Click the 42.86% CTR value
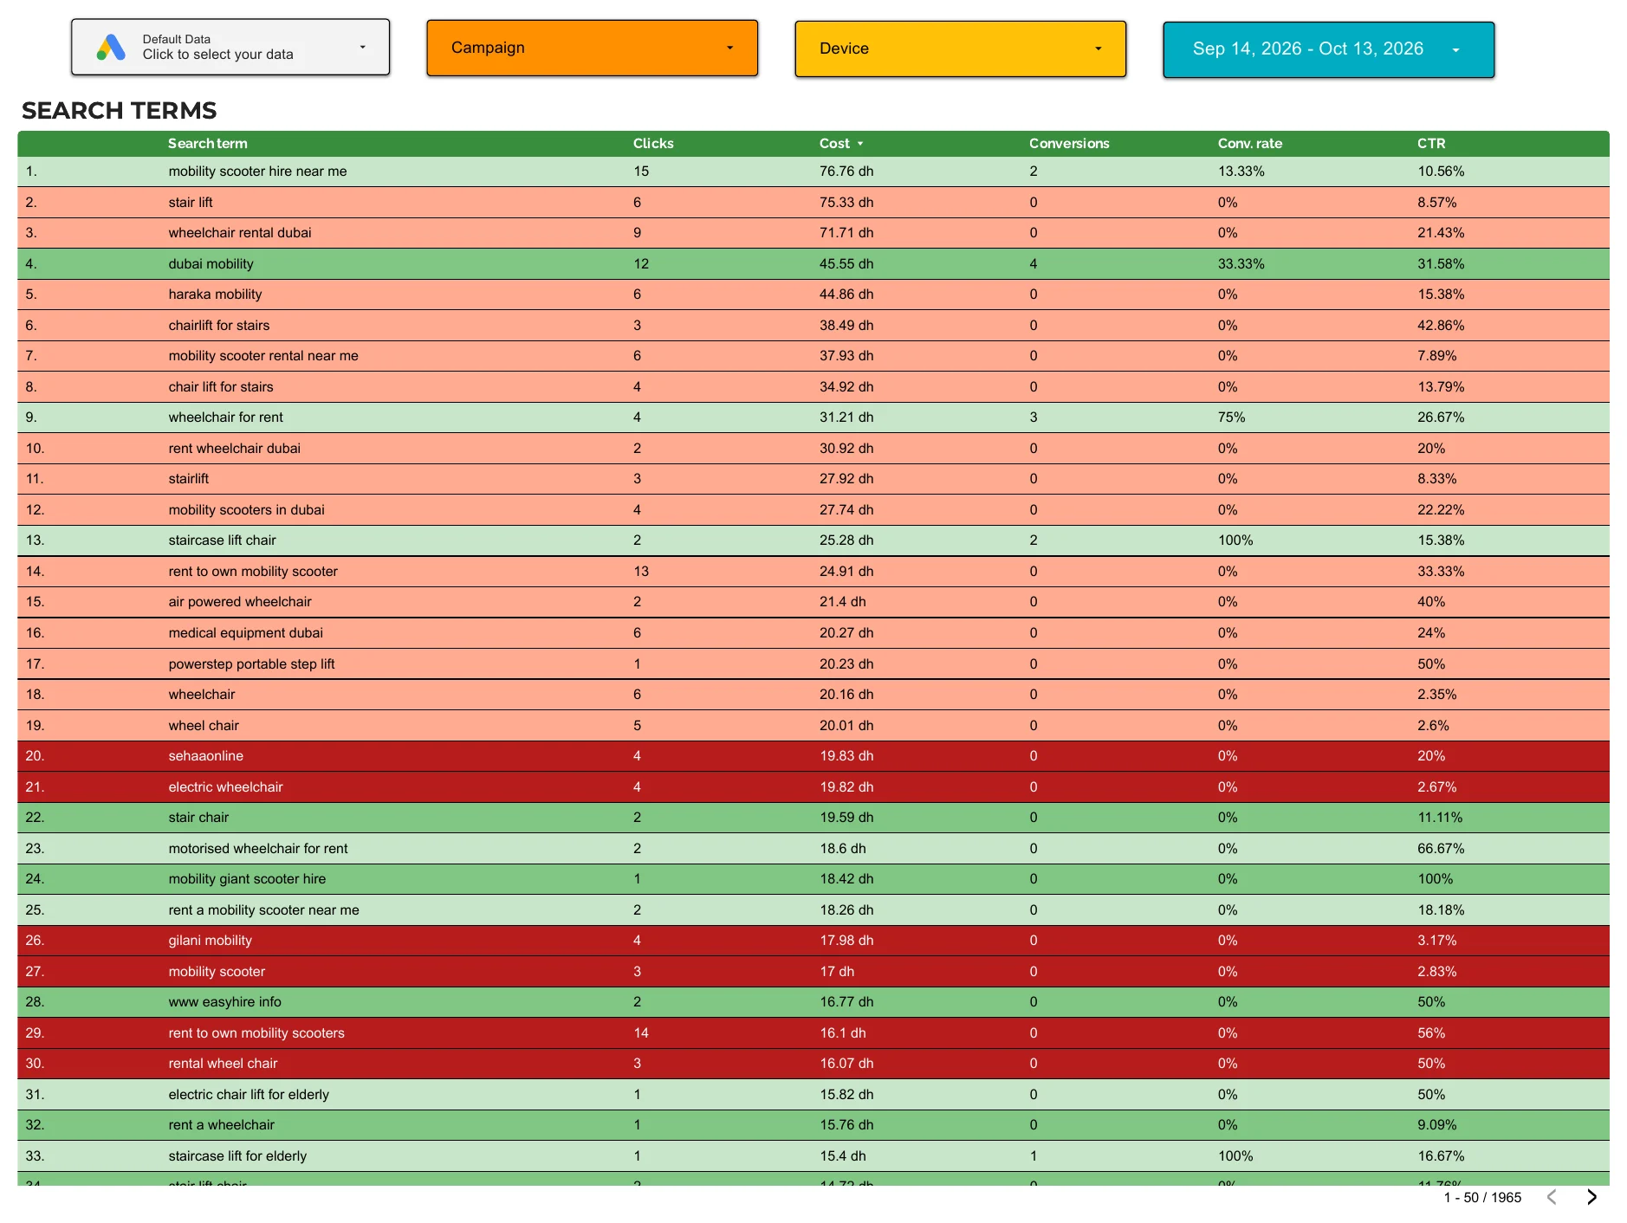Image resolution: width=1627 pixels, height=1223 pixels. (1441, 326)
